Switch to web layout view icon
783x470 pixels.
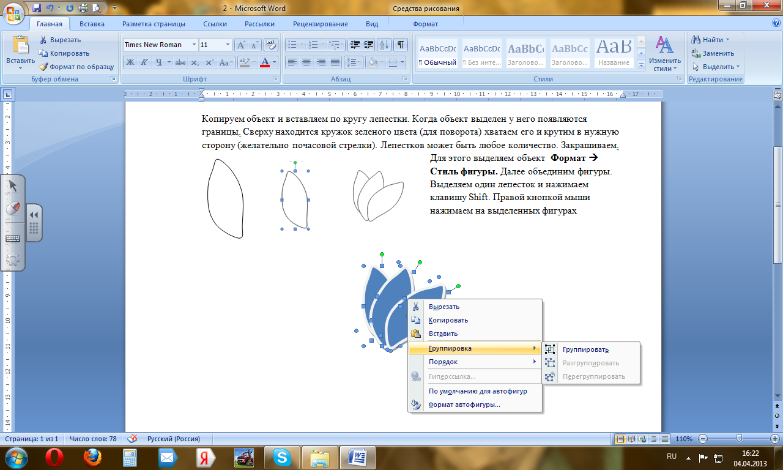coord(641,439)
